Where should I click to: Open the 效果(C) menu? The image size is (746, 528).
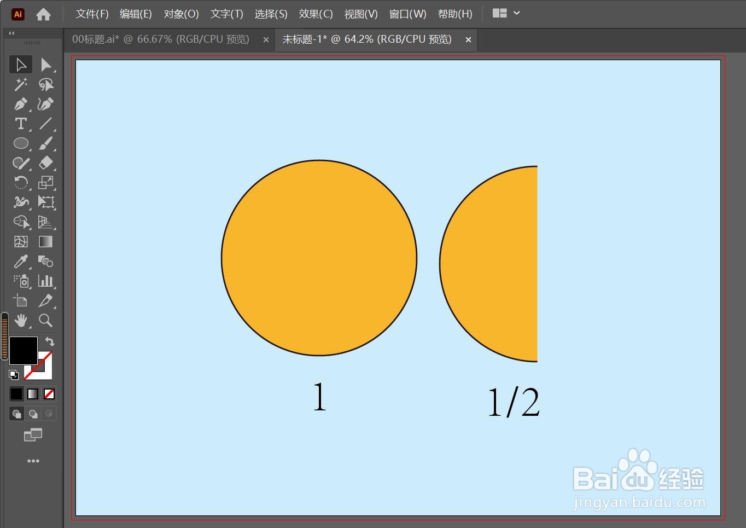(316, 14)
